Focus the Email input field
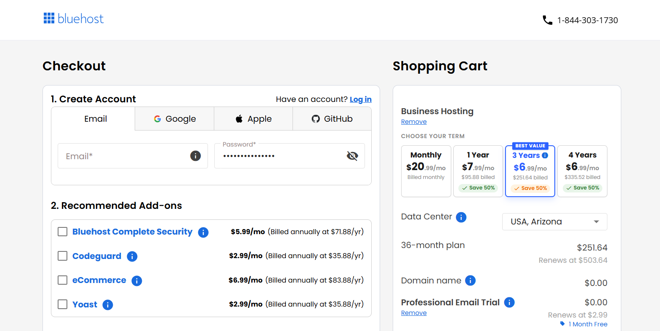660x331 pixels. pyautogui.click(x=133, y=156)
